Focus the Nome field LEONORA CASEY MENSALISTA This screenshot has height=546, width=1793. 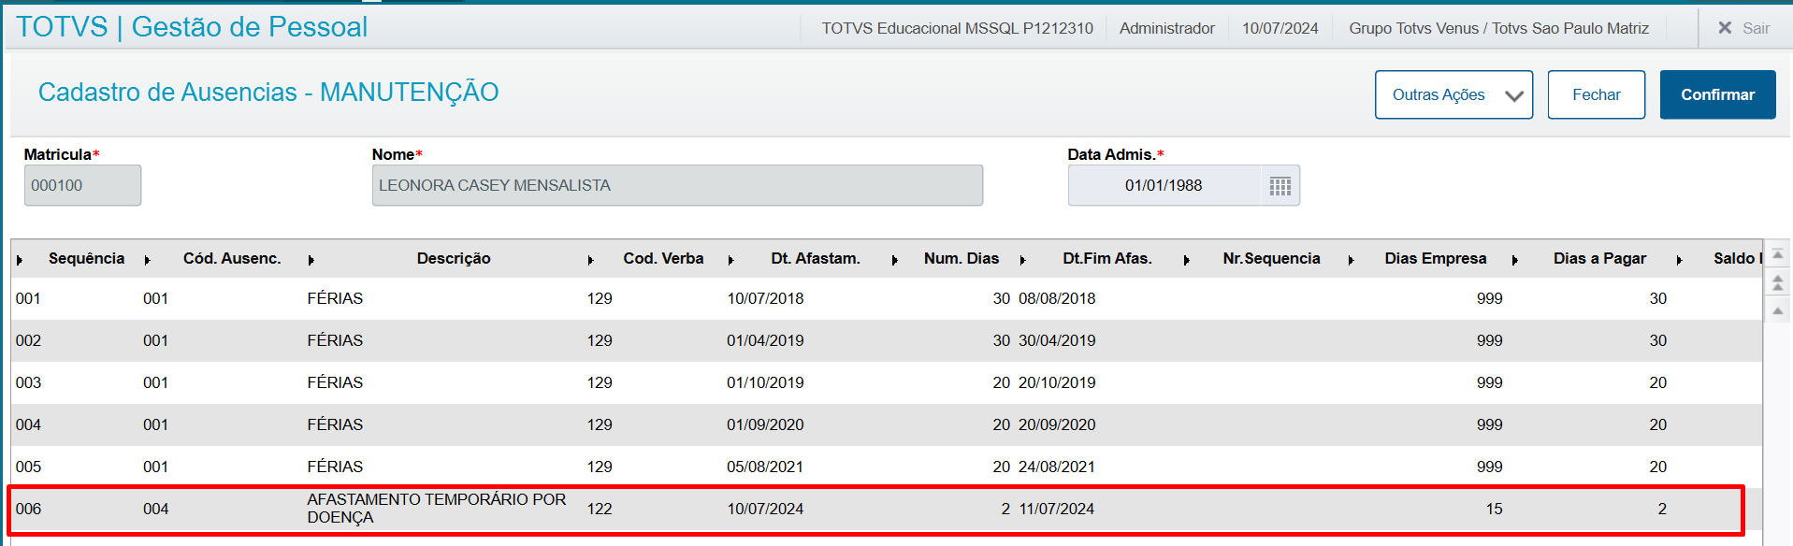[x=677, y=185]
